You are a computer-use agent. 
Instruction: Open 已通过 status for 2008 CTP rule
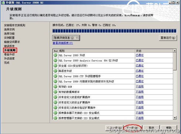[x=140, y=76]
